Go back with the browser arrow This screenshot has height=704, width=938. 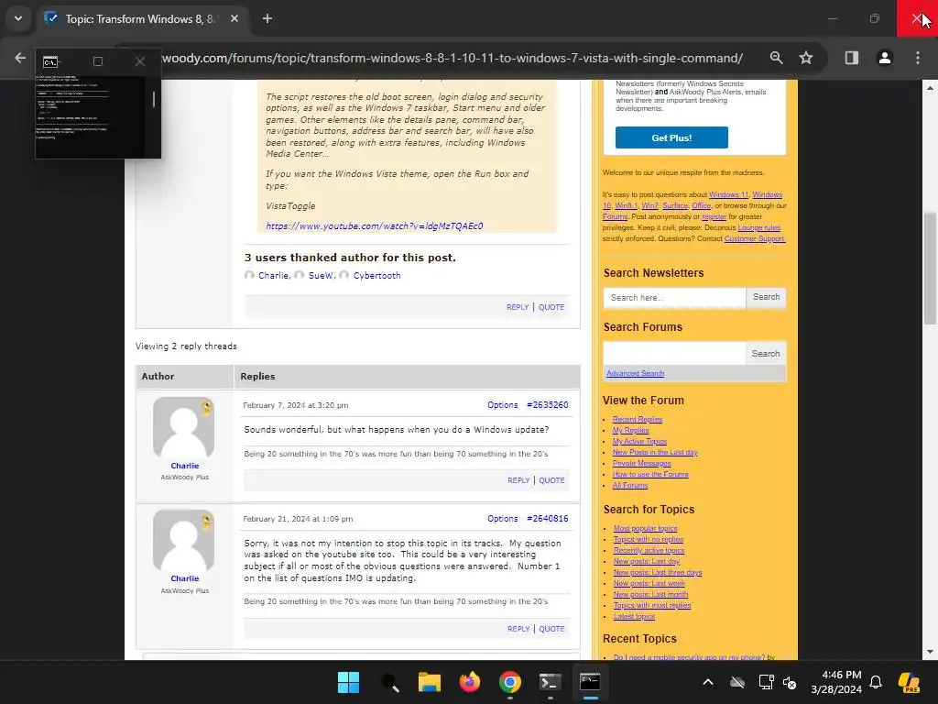point(20,58)
